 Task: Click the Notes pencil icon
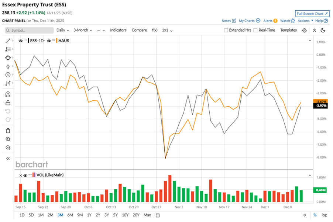click(x=234, y=21)
